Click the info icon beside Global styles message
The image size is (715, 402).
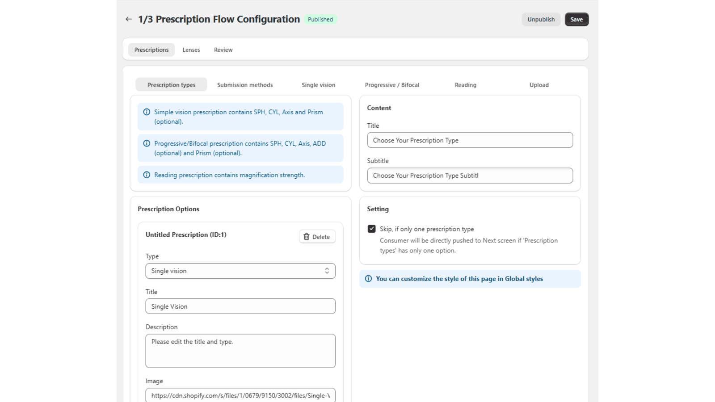coord(368,279)
